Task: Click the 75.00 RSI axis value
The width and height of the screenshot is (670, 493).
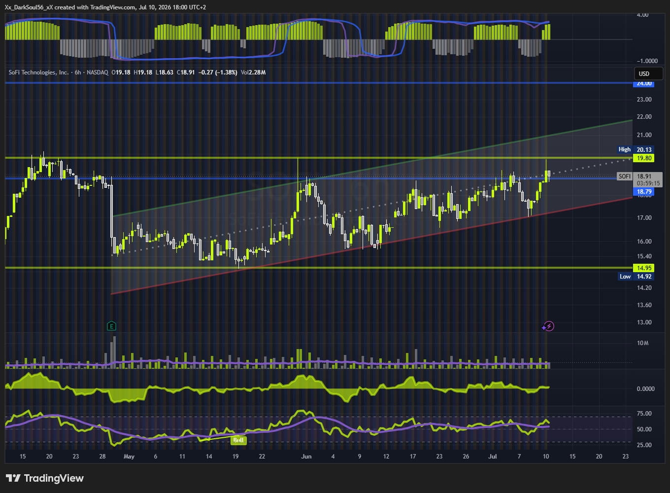Action: point(644,414)
